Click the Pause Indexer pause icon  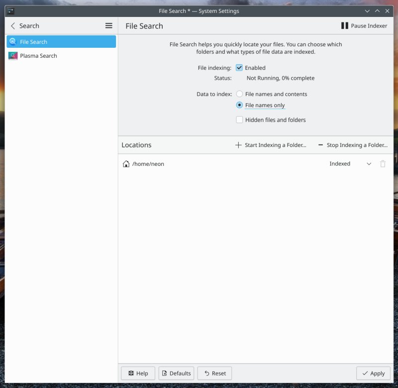(x=344, y=25)
